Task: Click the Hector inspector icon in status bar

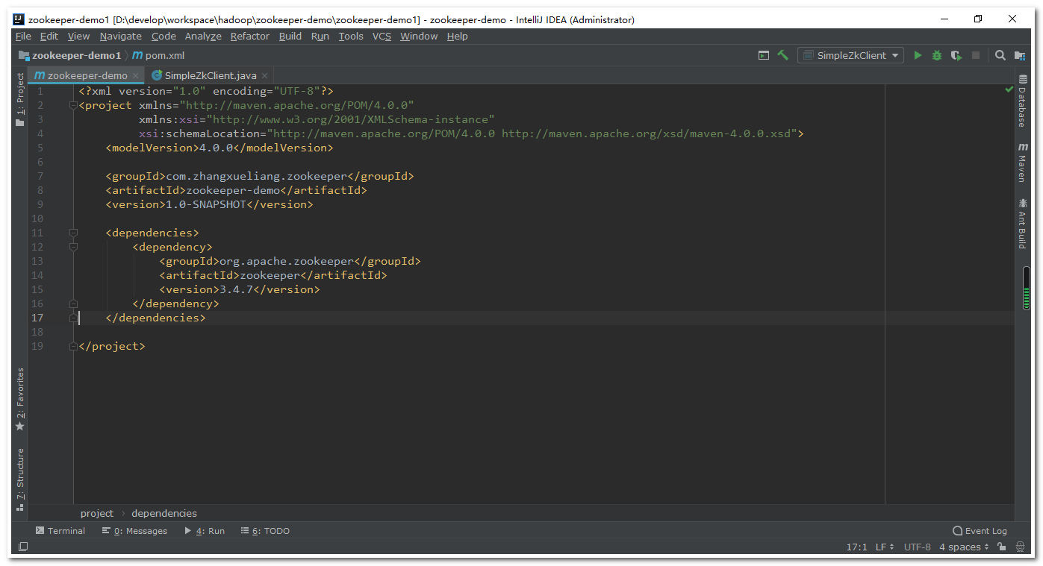Action: point(1021,547)
